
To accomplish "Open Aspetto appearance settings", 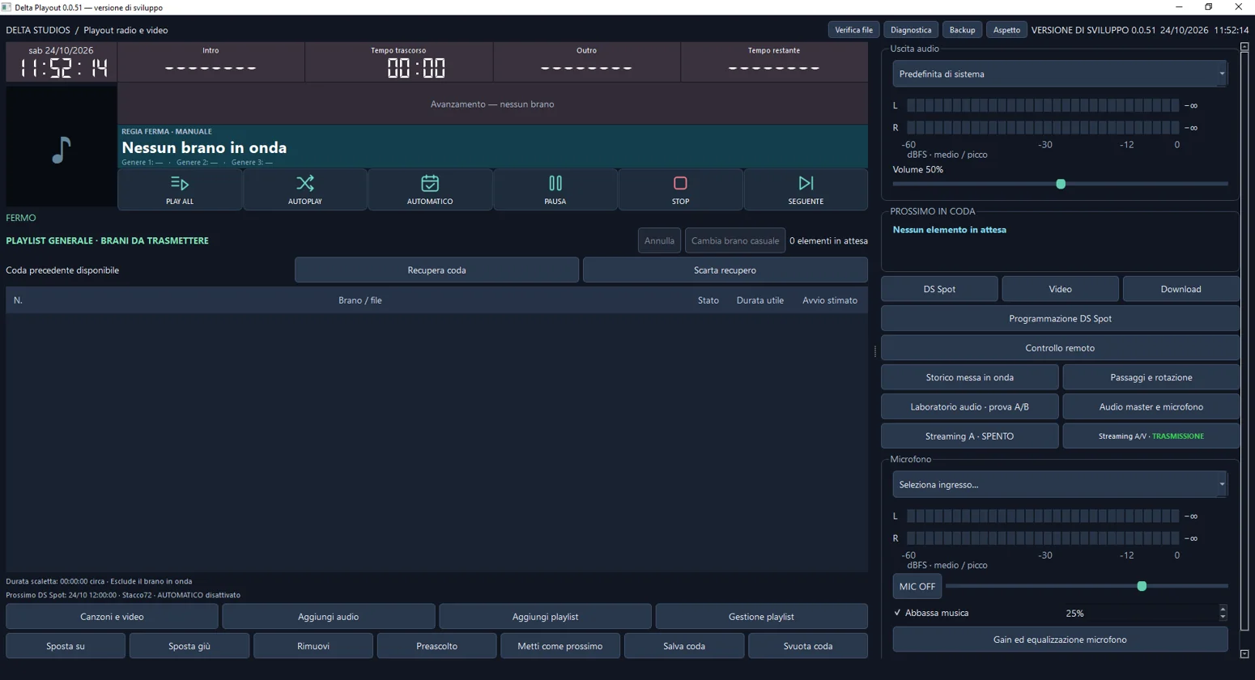I will coord(1006,30).
